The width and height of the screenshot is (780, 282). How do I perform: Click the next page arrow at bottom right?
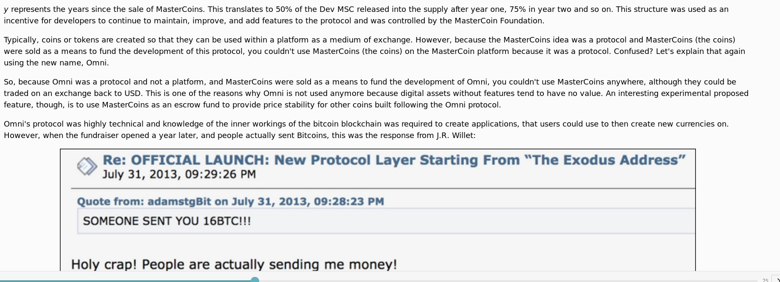coord(776,279)
